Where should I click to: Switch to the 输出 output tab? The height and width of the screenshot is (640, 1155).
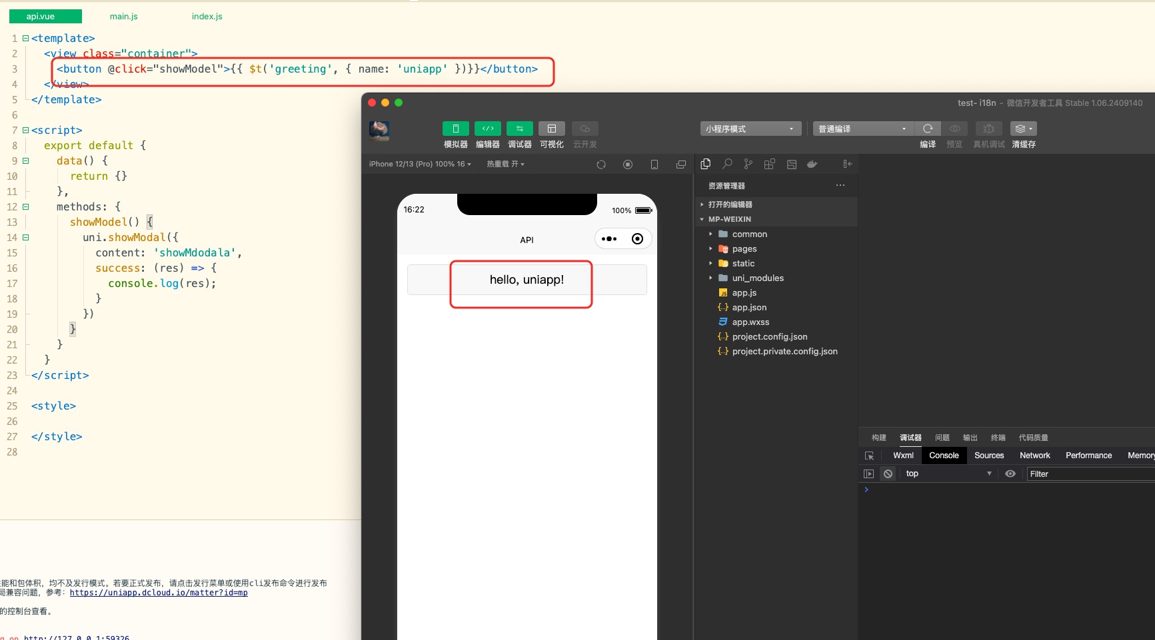[x=970, y=438]
